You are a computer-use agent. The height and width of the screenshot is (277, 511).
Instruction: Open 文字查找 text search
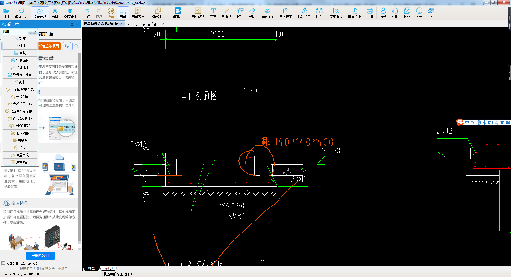tap(336, 13)
